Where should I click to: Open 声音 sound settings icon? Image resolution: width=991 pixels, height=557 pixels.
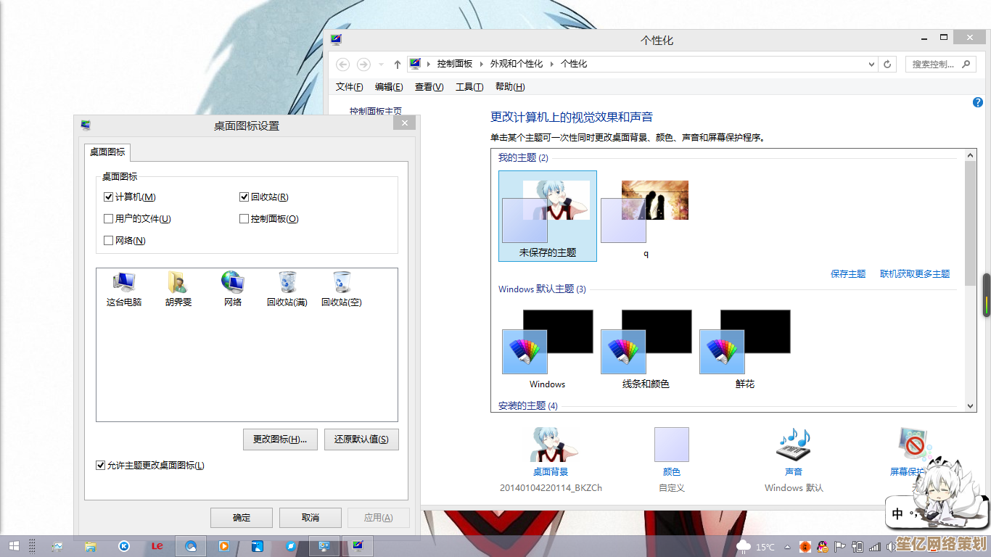pyautogui.click(x=794, y=445)
